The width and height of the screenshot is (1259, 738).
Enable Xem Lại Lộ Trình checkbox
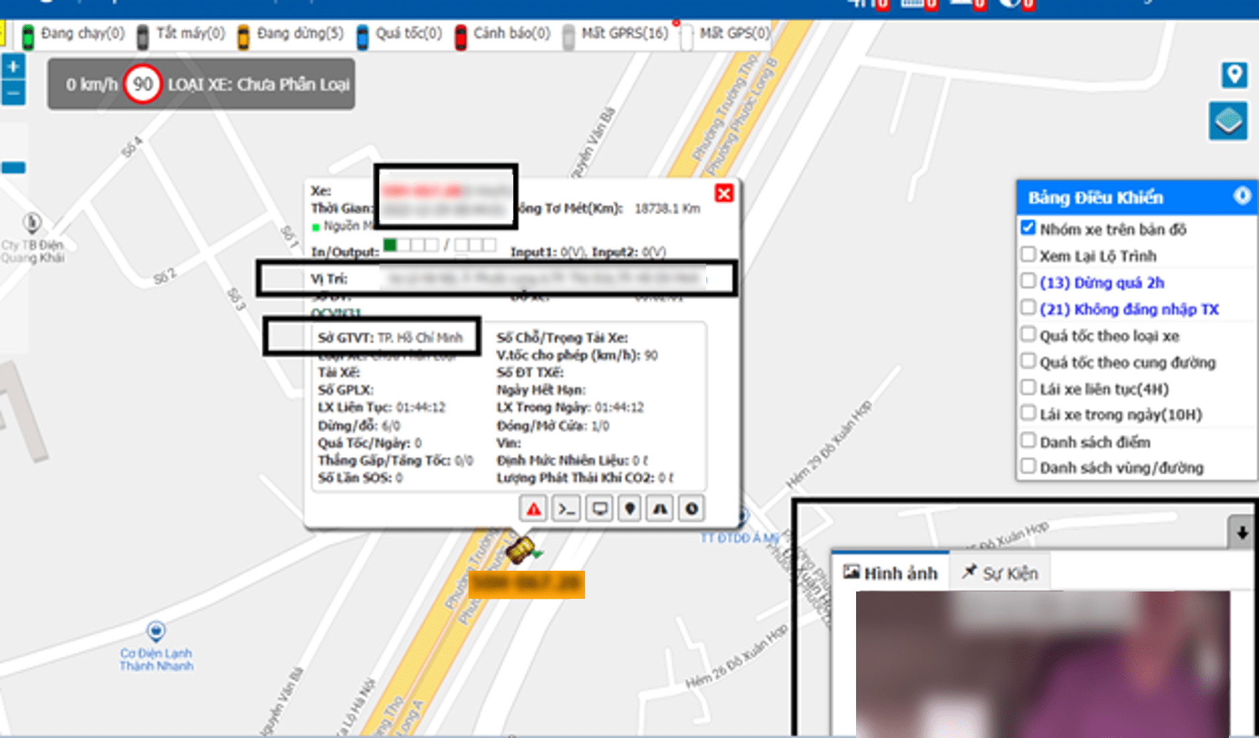[x=1028, y=254]
